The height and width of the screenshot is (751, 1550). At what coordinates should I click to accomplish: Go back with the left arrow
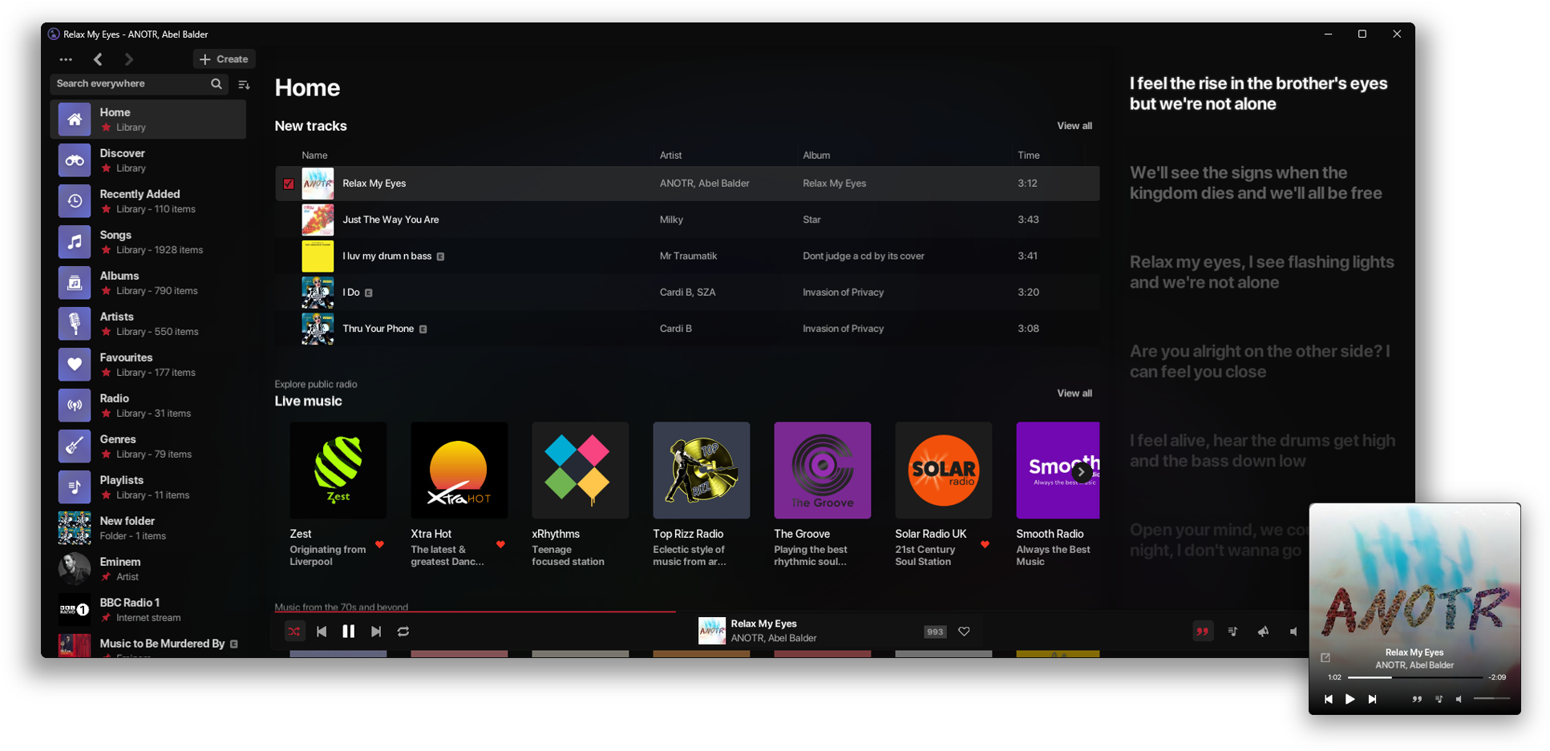point(98,59)
